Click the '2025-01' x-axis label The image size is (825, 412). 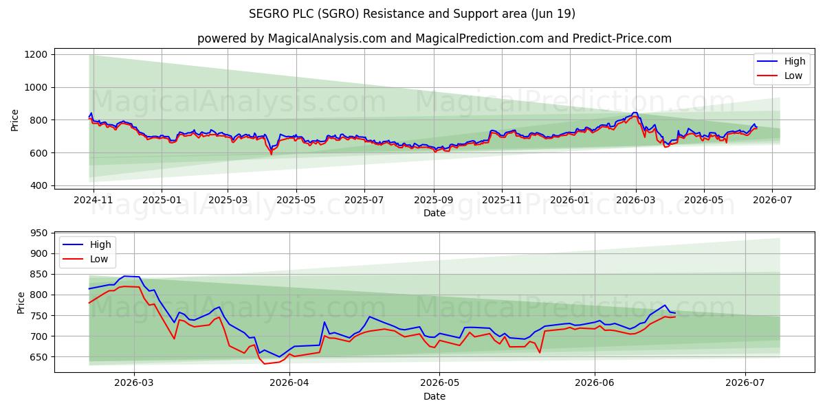[162, 200]
